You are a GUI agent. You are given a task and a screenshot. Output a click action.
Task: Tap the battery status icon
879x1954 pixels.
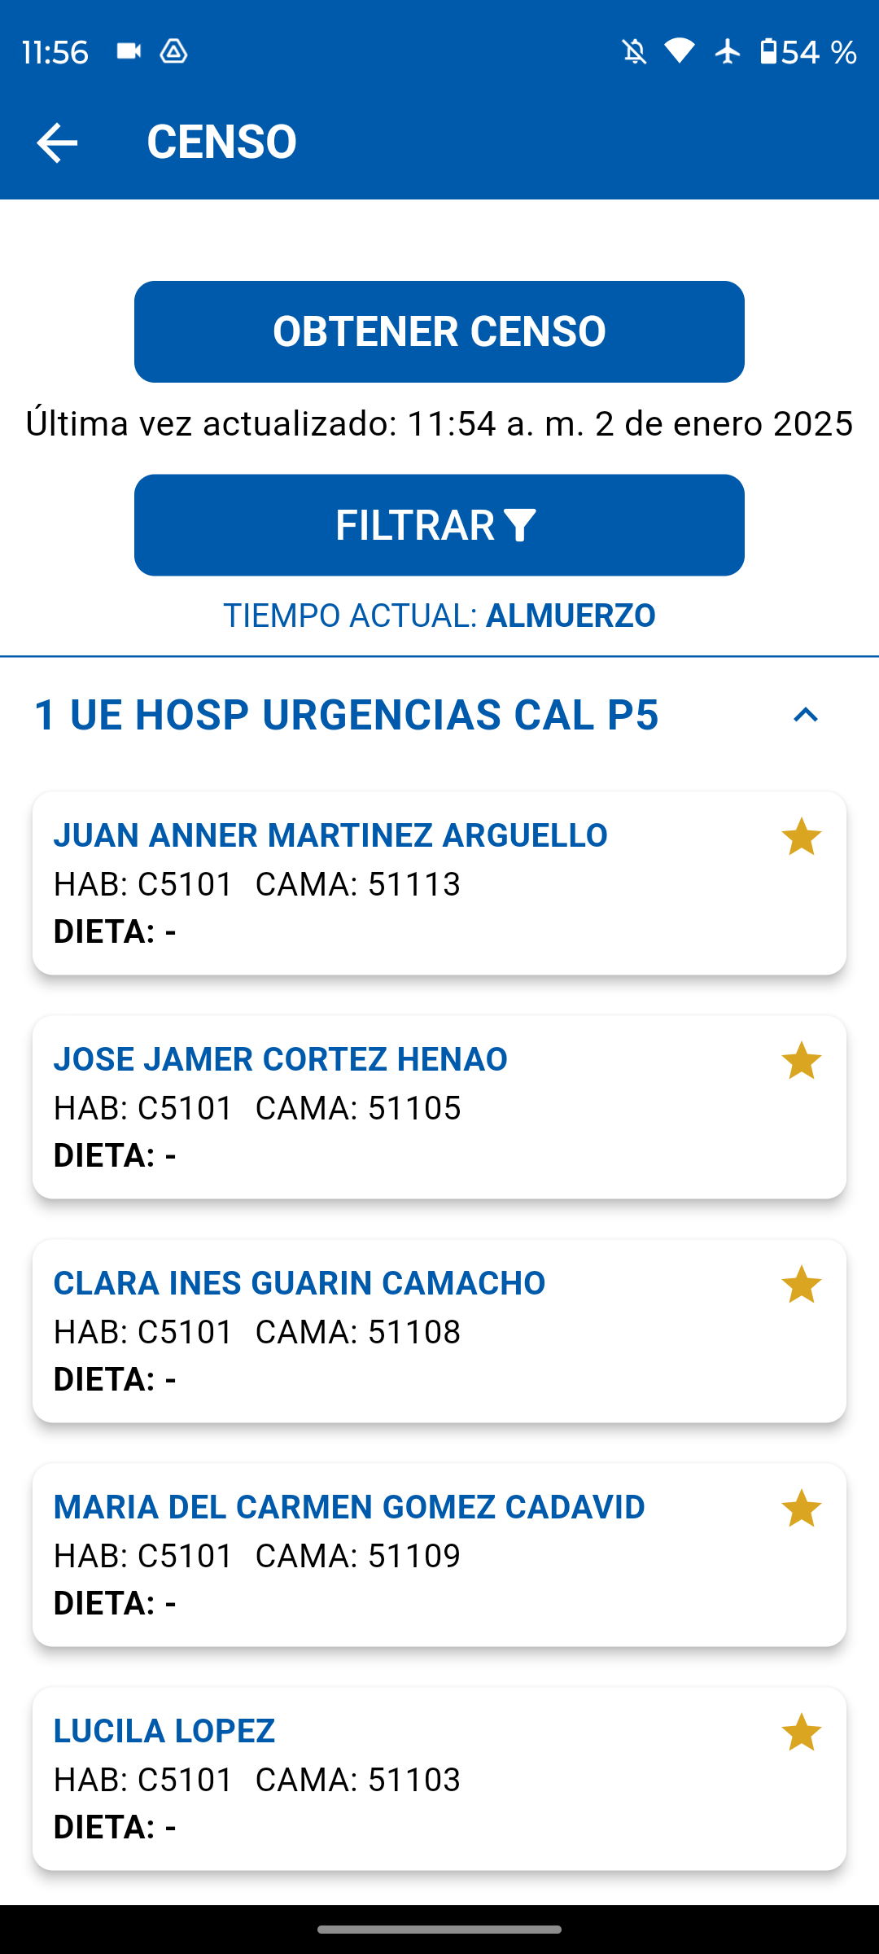click(x=768, y=51)
